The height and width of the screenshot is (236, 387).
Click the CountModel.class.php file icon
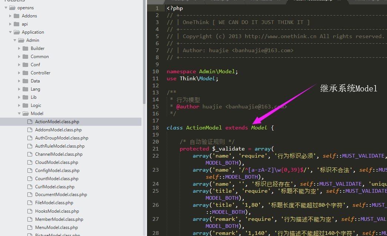click(30, 179)
